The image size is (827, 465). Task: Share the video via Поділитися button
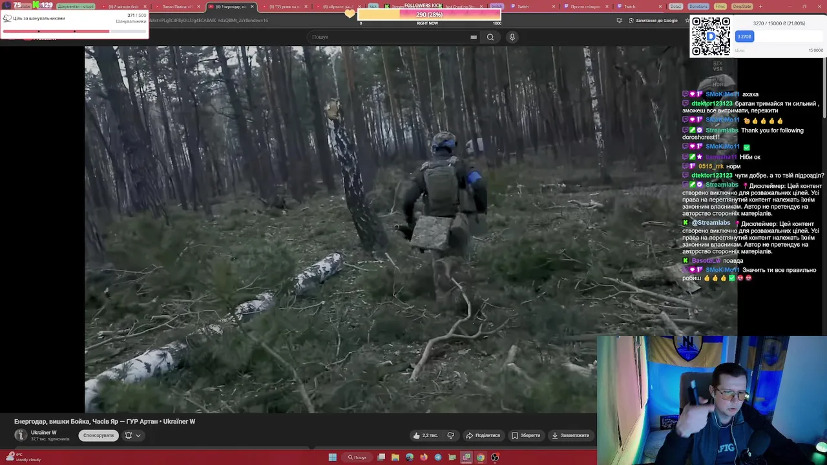point(483,435)
